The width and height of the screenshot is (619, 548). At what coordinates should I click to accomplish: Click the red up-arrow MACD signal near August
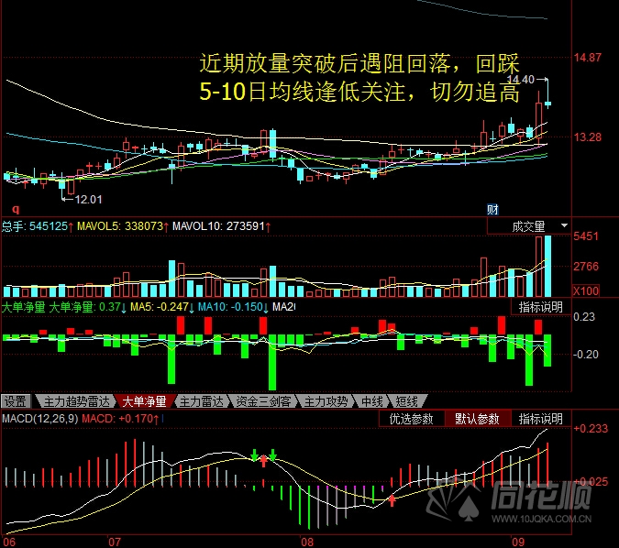tap(392, 500)
